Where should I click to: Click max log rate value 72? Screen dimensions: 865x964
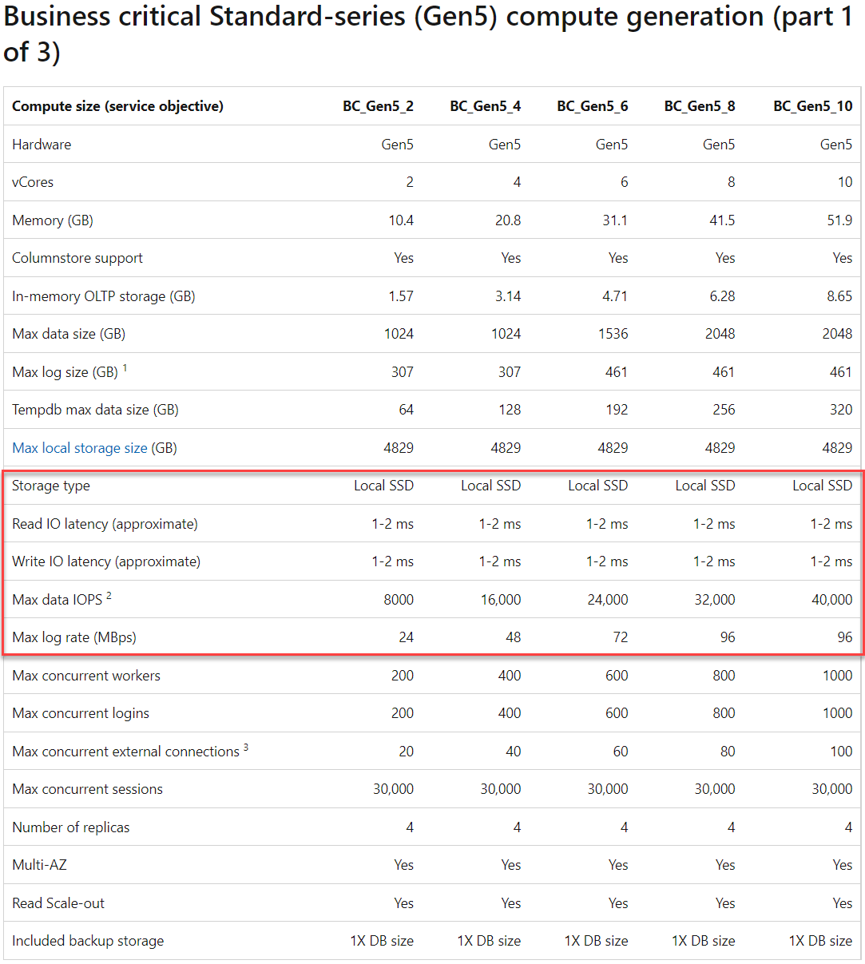621,637
